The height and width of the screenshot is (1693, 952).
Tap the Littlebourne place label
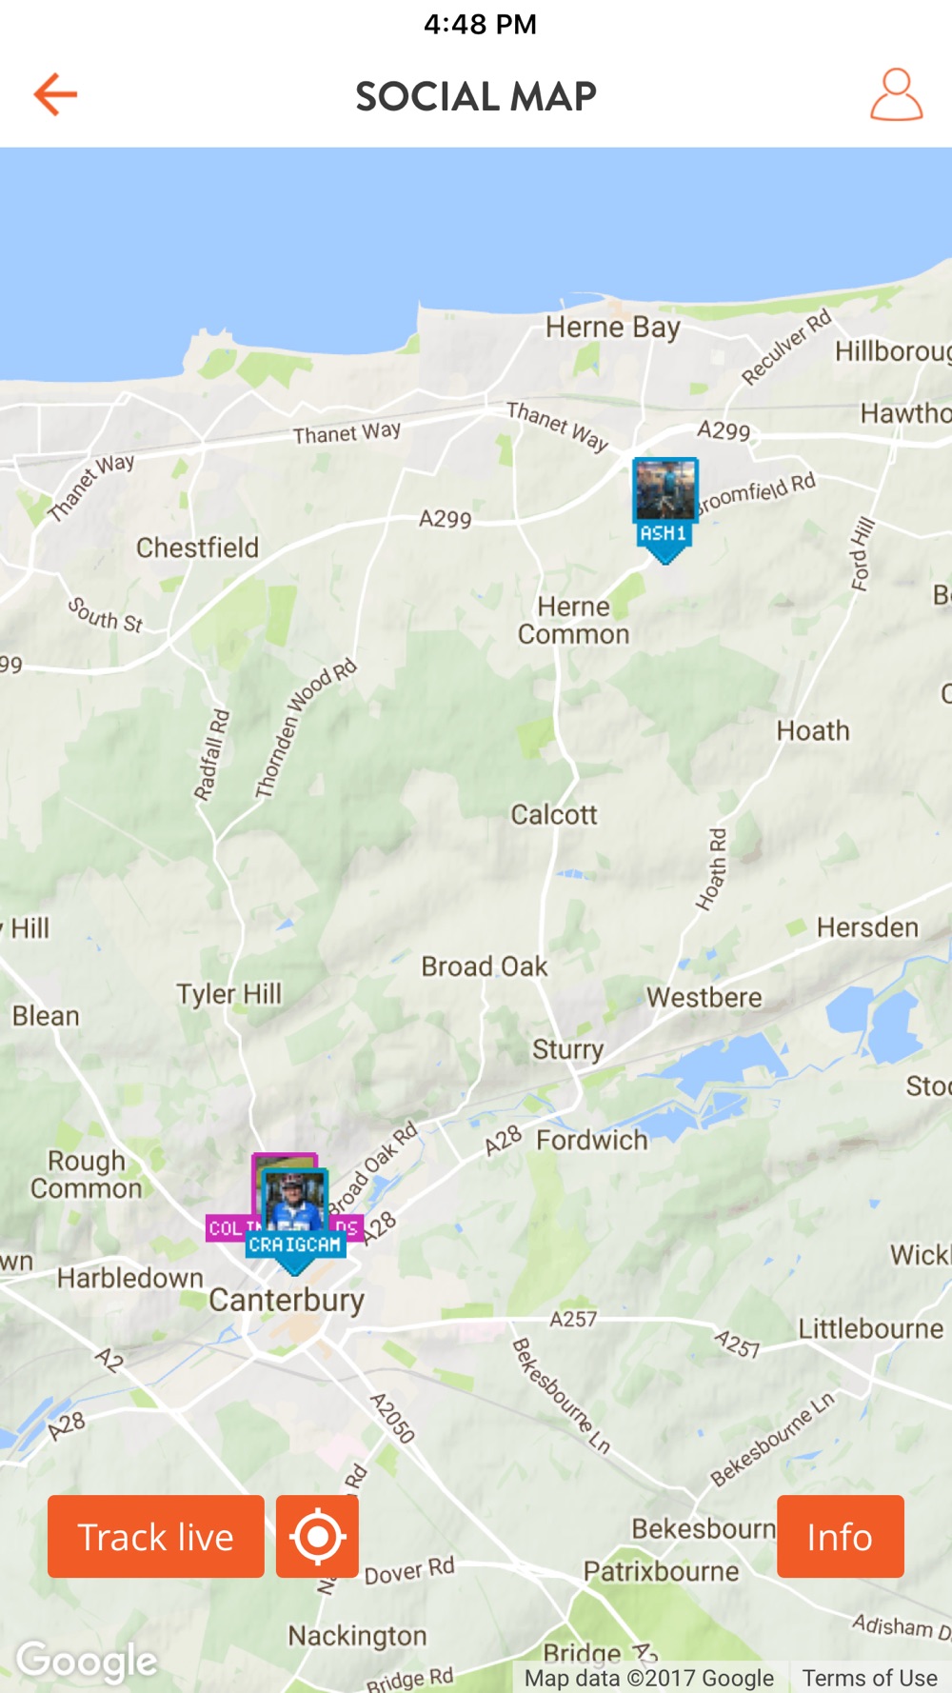click(x=871, y=1328)
